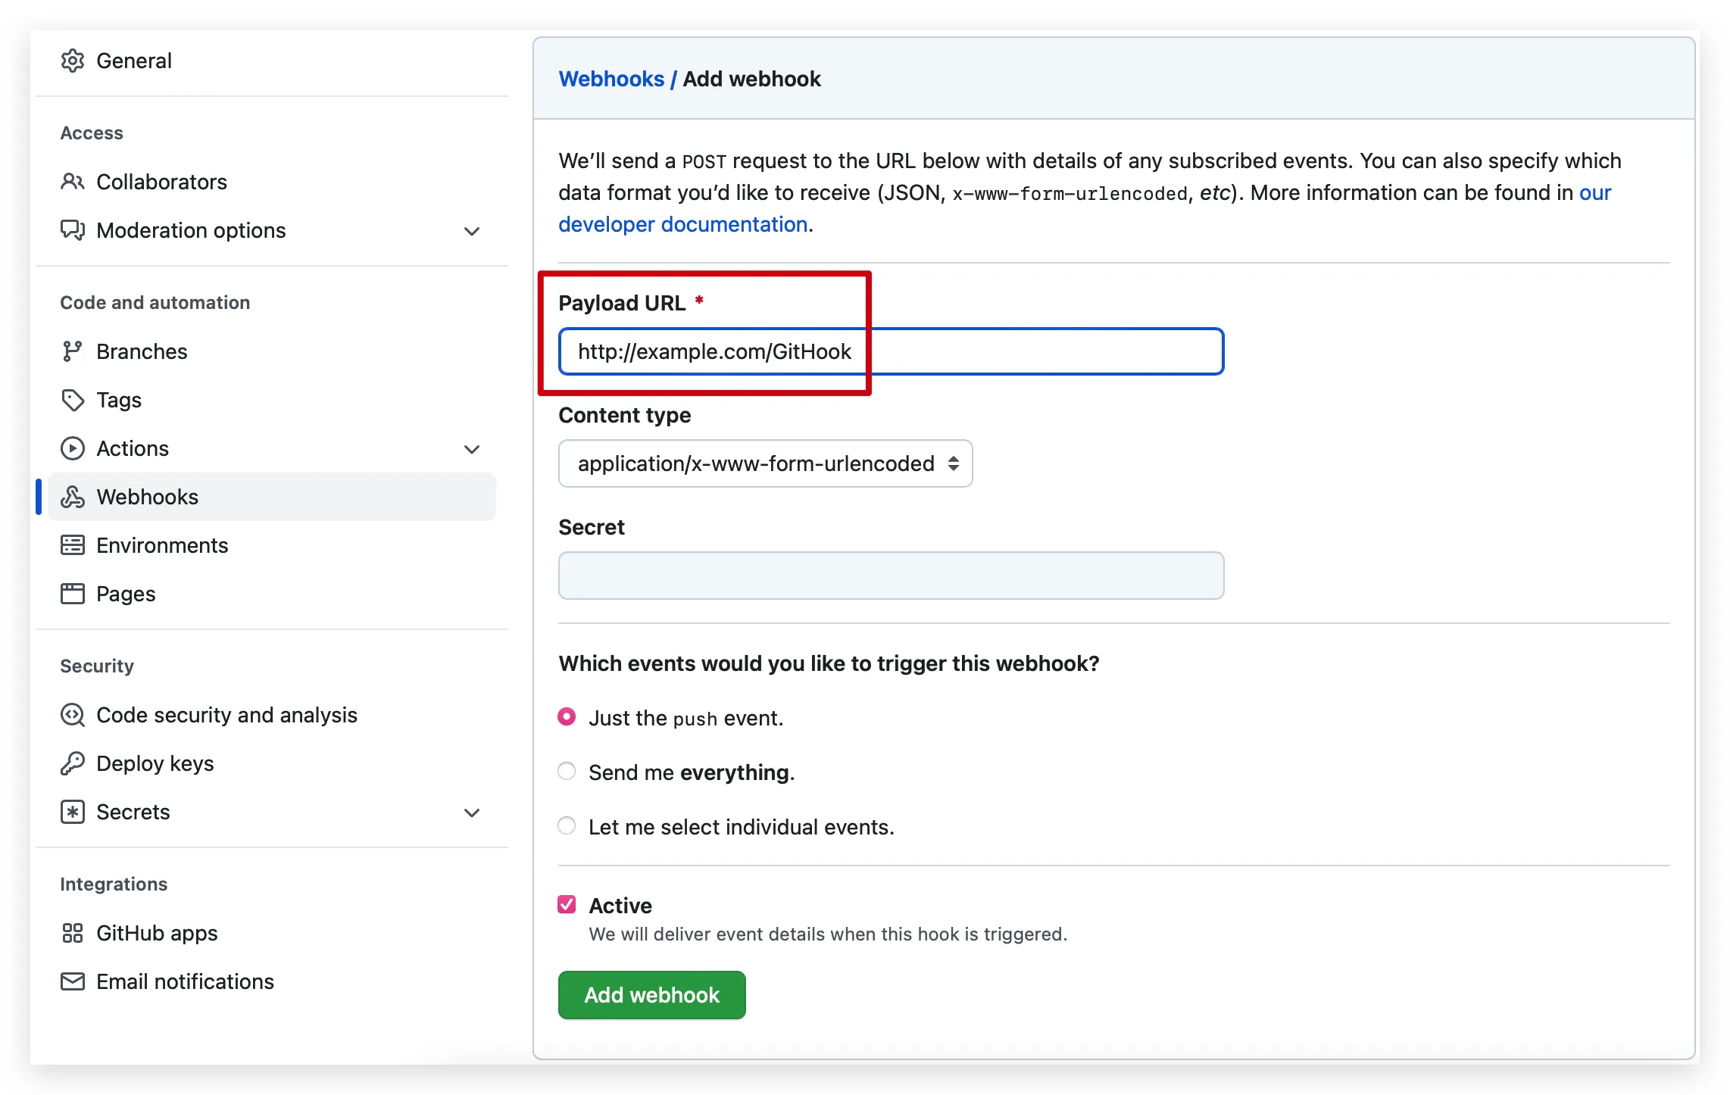Click the Branches git-branch icon
Image resolution: width=1730 pixels, height=1095 pixels.
click(x=73, y=351)
